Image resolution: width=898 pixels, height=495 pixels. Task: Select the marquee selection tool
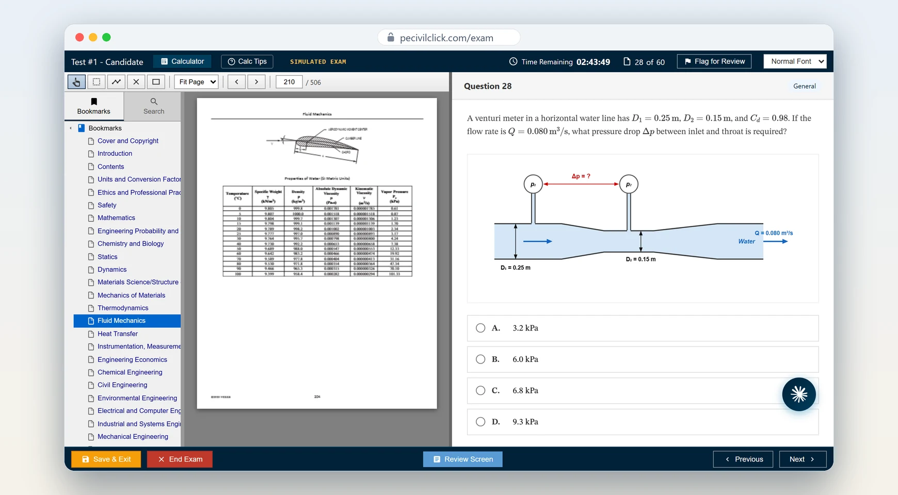point(97,82)
